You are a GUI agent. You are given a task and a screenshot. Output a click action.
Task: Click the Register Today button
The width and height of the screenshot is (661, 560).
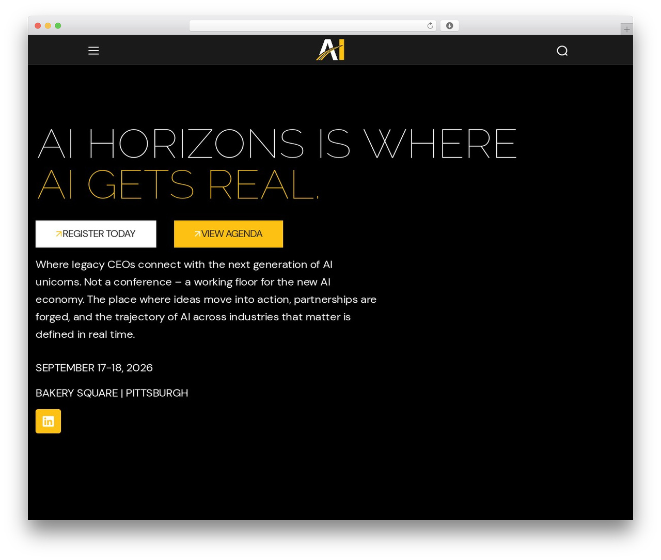pos(96,234)
